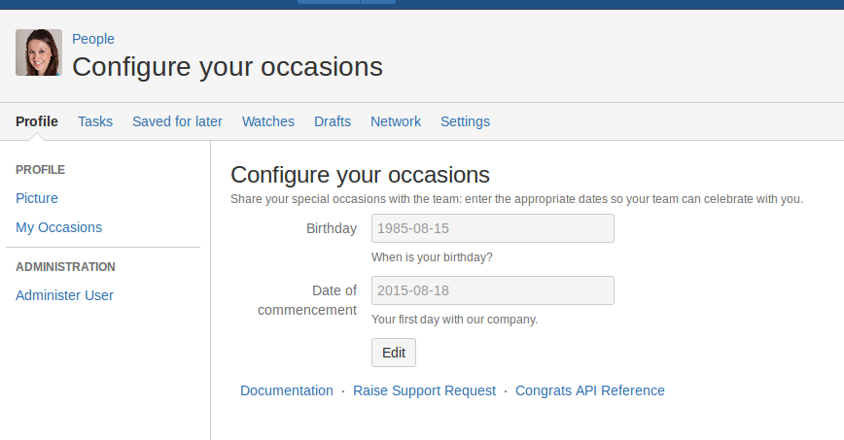Open the Congrats API Reference link

(x=590, y=390)
